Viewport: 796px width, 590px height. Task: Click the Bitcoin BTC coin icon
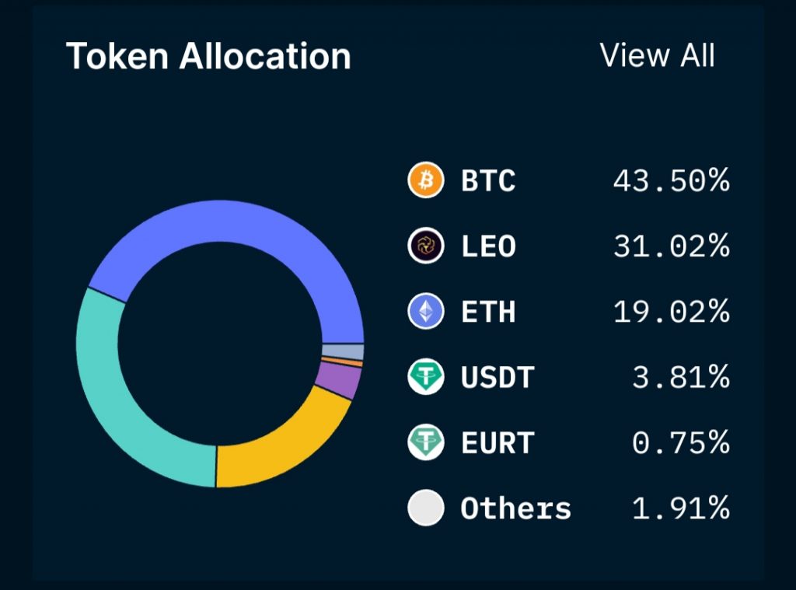[426, 181]
